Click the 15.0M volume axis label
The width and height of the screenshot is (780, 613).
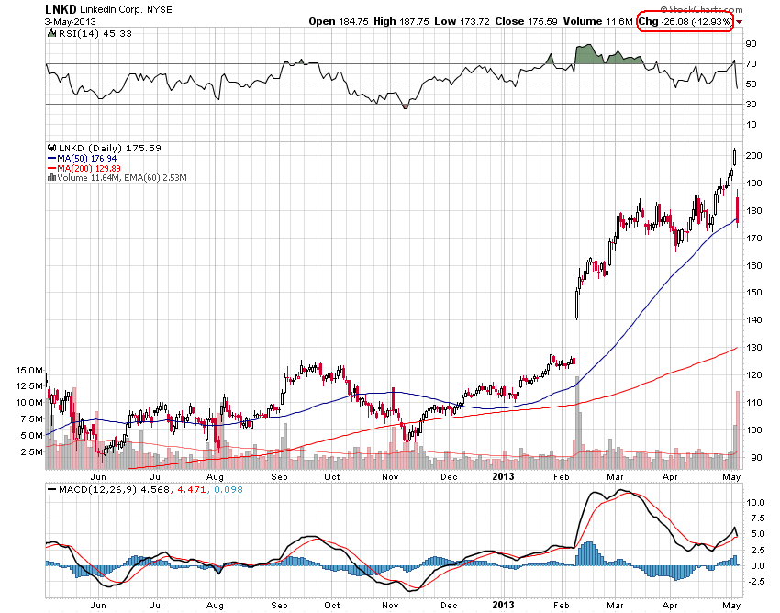(29, 371)
